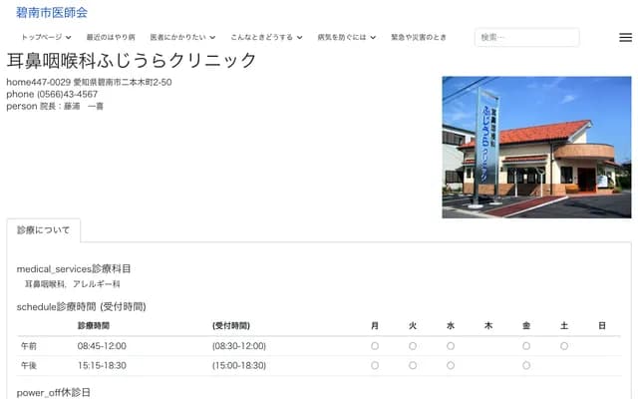Click the 午後 Wednesday circle mark
The image size is (638, 399).
click(451, 366)
